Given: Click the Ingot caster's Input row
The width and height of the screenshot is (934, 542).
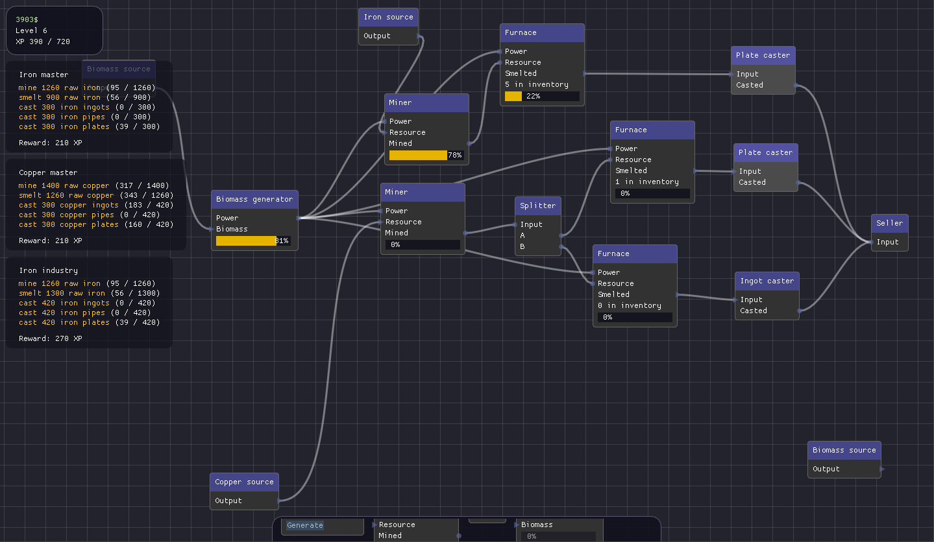Looking at the screenshot, I should [x=767, y=300].
